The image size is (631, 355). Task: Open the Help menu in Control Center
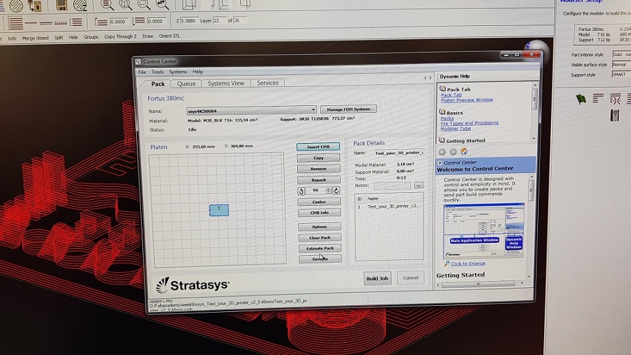(x=198, y=72)
